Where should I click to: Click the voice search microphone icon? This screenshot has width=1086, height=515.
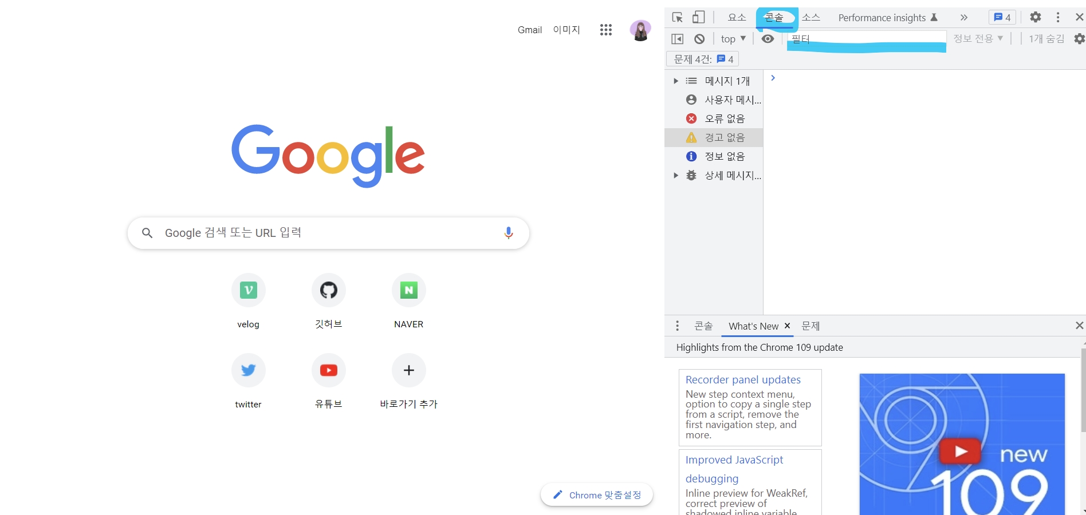click(508, 233)
